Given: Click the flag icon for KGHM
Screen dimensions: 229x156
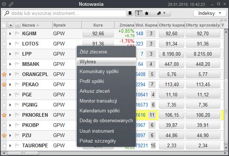Looking at the screenshot, I should [17, 33].
